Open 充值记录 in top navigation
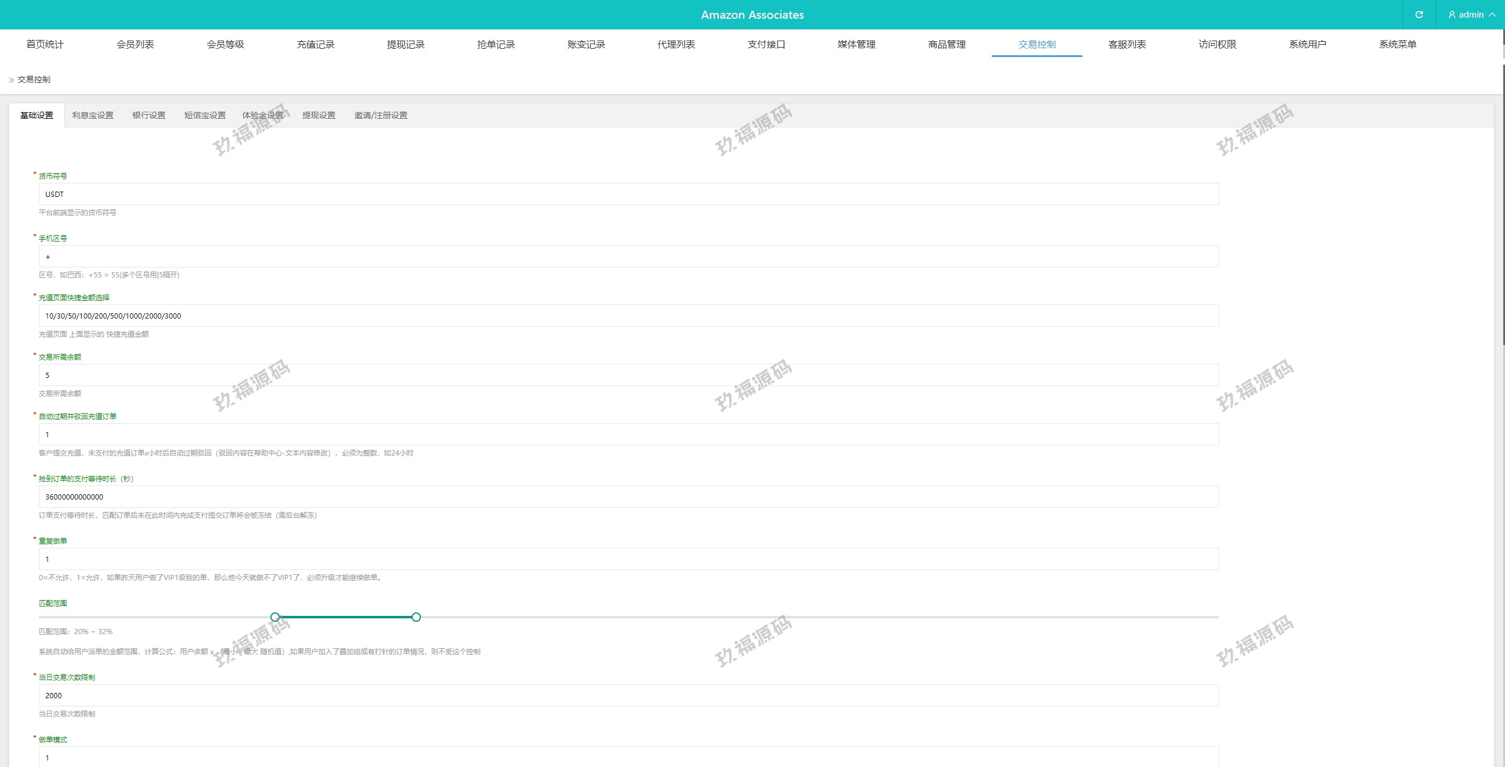The image size is (1505, 767). [315, 45]
